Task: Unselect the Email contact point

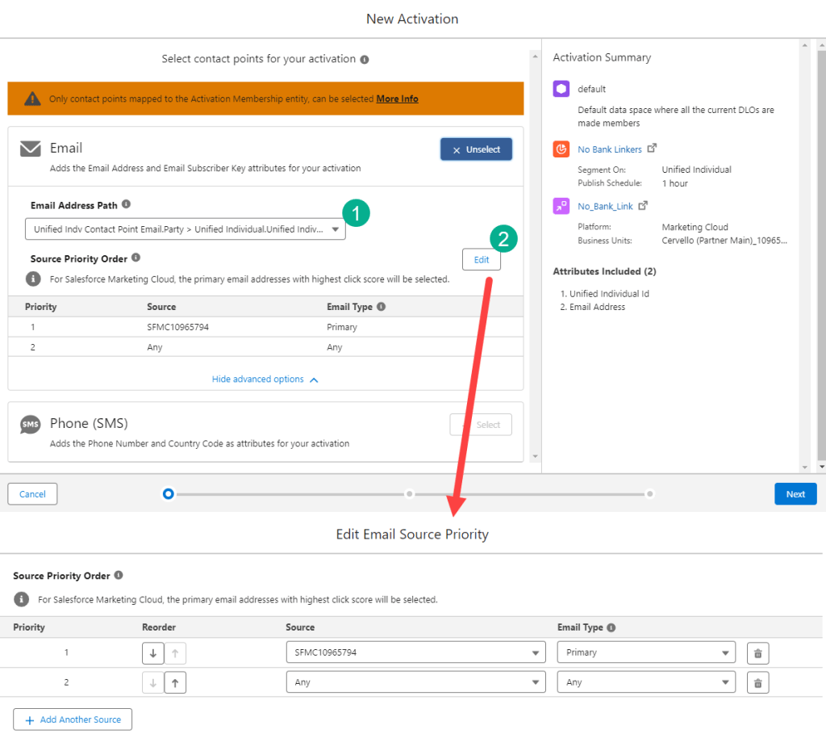Action: pos(476,149)
